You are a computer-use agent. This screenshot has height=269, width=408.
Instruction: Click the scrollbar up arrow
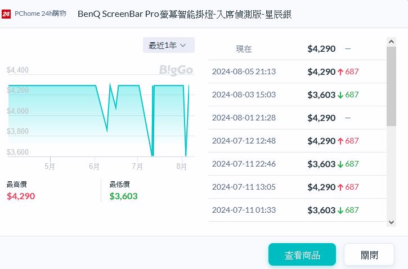392,42
